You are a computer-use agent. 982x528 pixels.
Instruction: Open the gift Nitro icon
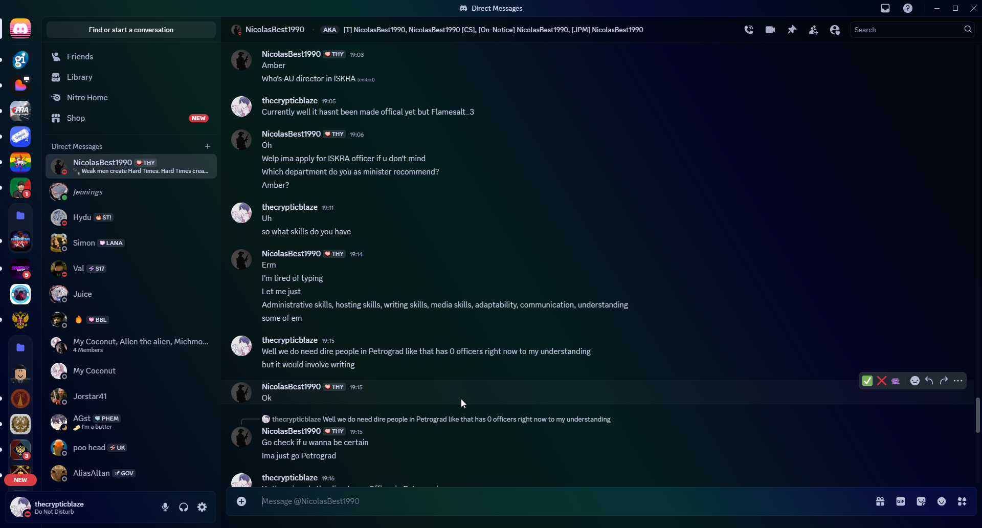[880, 501]
